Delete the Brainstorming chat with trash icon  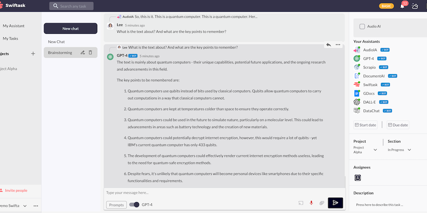(x=90, y=52)
